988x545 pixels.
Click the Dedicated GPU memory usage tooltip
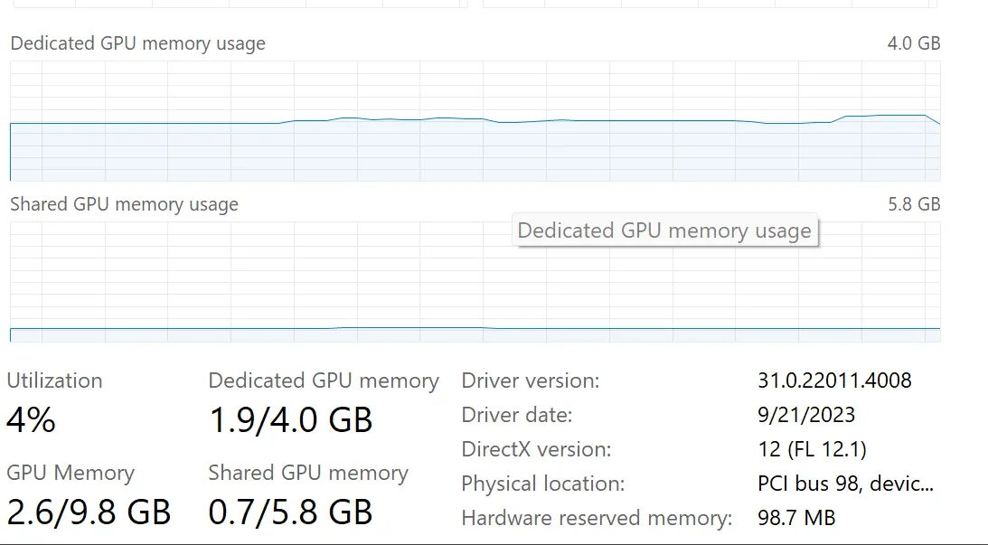click(664, 230)
